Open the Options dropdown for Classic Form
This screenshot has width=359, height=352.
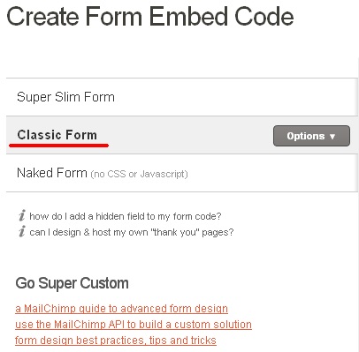[311, 136]
